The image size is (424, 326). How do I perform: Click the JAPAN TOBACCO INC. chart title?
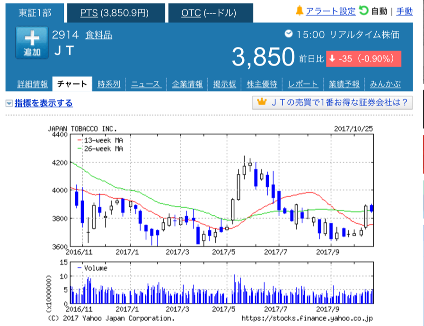pos(82,129)
